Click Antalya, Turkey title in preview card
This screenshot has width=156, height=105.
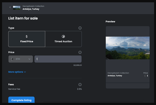point(115,76)
